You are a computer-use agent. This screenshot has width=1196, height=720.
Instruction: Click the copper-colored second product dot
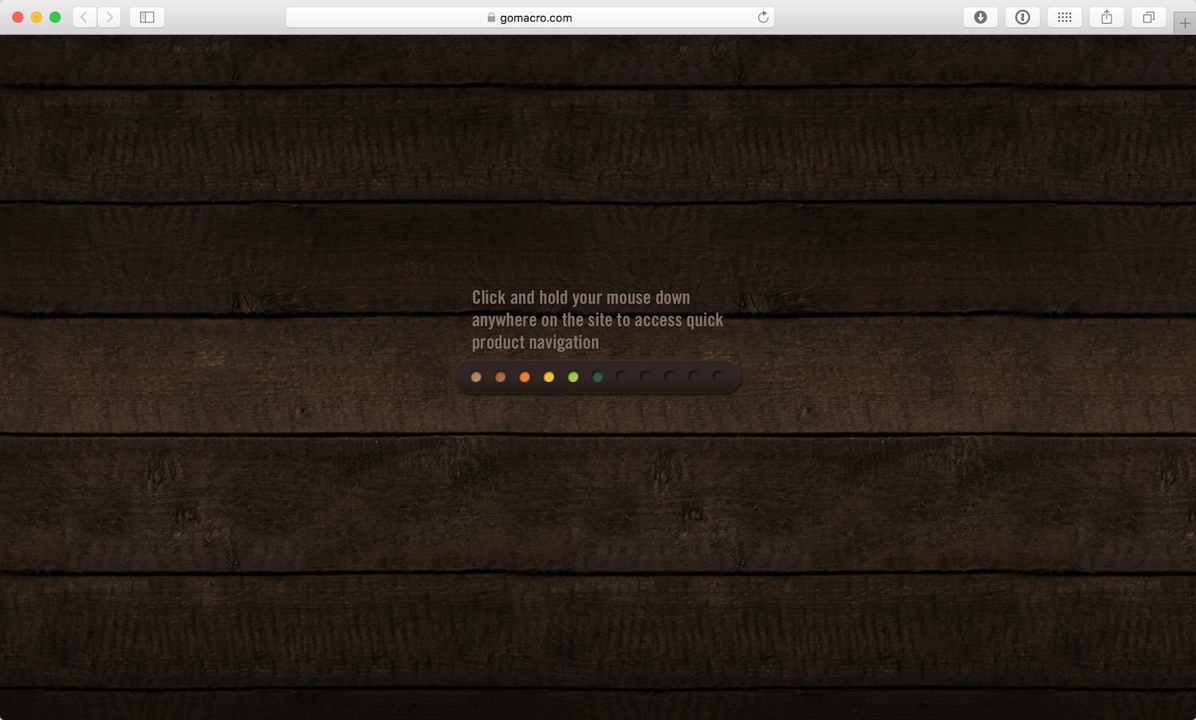point(500,377)
